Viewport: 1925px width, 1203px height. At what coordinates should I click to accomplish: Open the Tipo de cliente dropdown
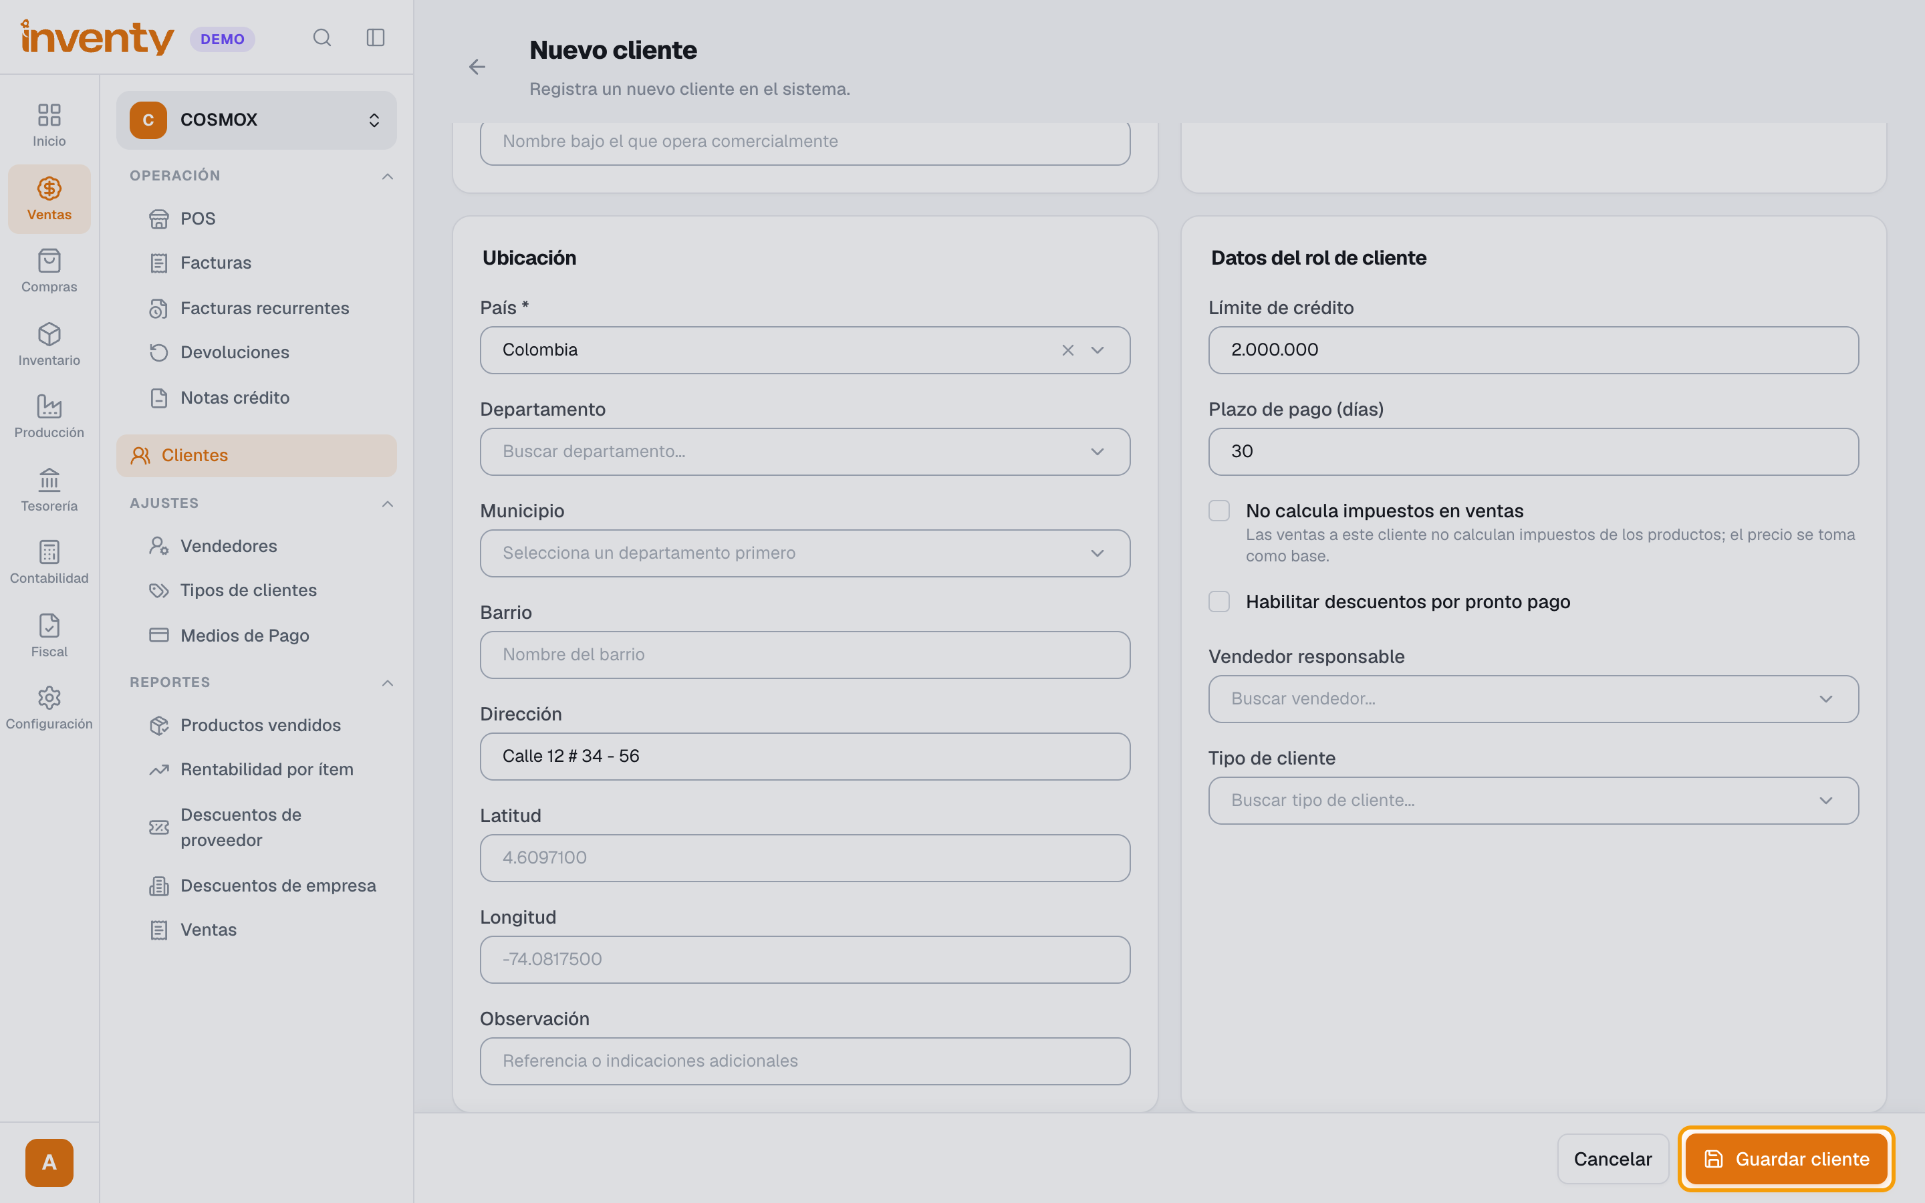point(1533,801)
